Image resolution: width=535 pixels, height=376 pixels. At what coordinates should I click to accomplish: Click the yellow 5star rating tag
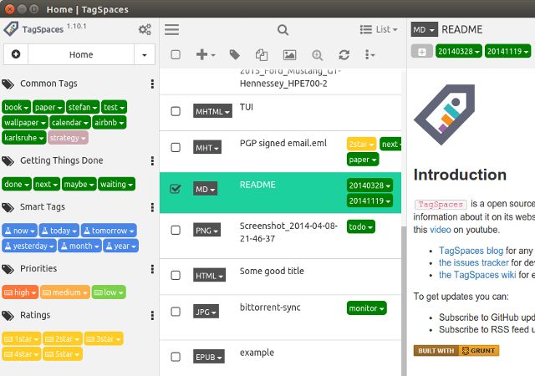click(x=63, y=354)
